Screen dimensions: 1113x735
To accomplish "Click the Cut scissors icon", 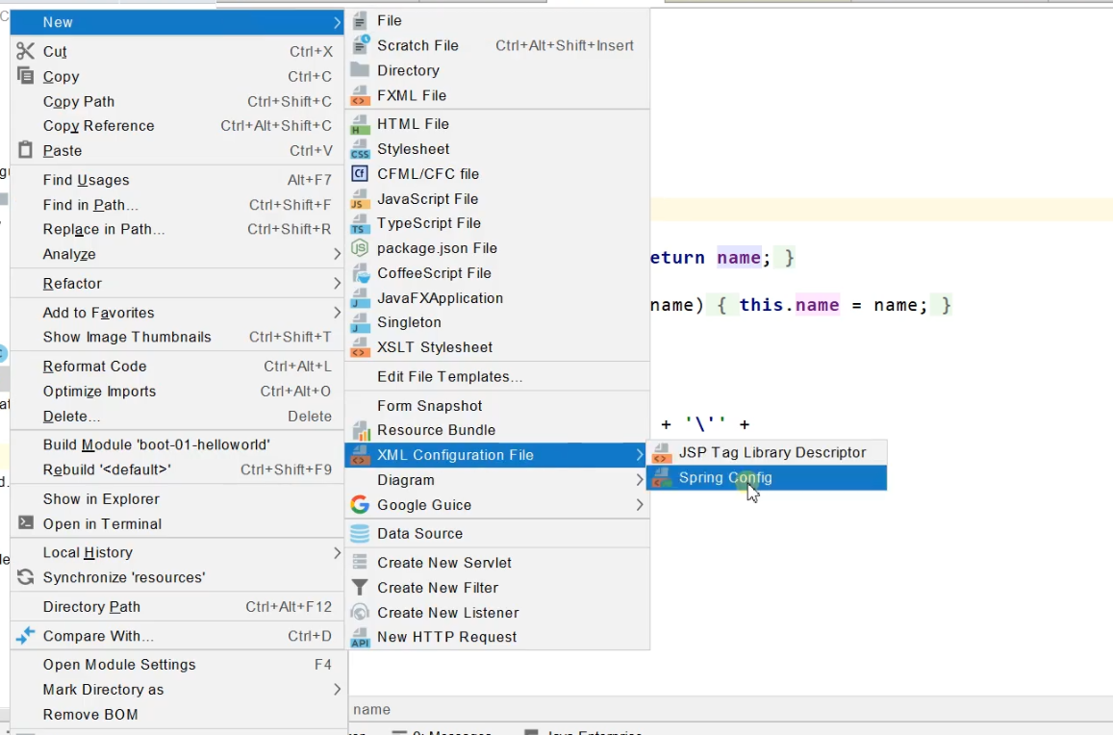I will [26, 51].
